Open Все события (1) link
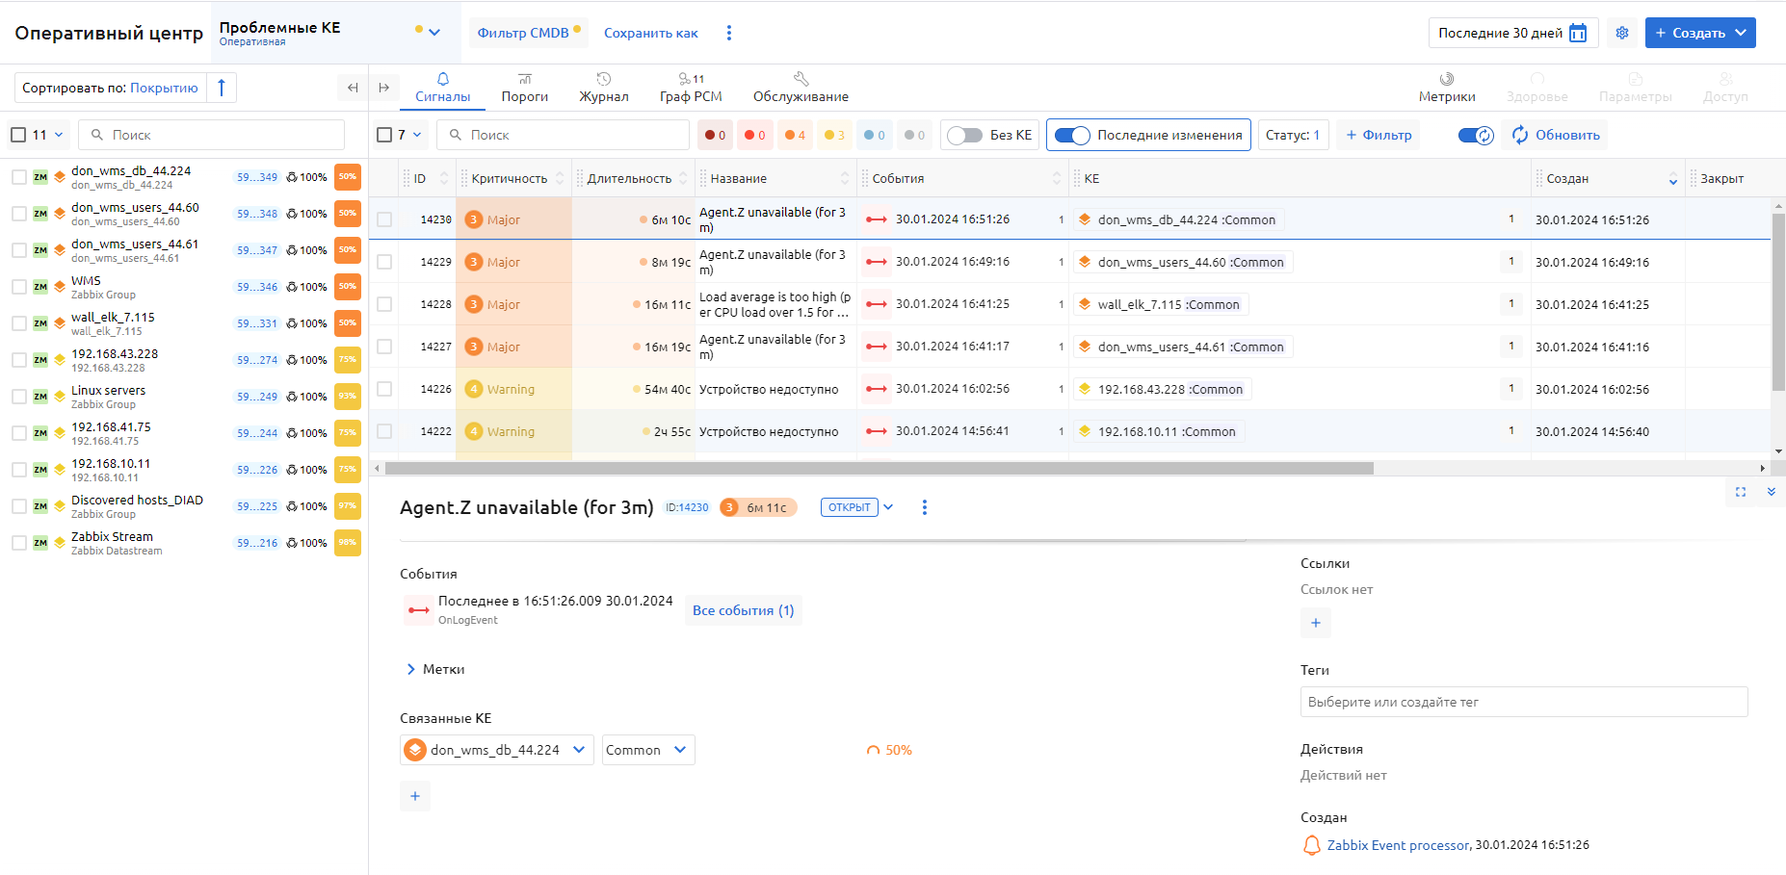Image resolution: width=1786 pixels, height=875 pixels. coord(743,610)
